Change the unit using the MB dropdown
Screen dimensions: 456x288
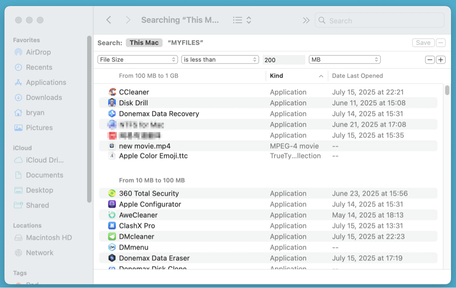(x=344, y=59)
